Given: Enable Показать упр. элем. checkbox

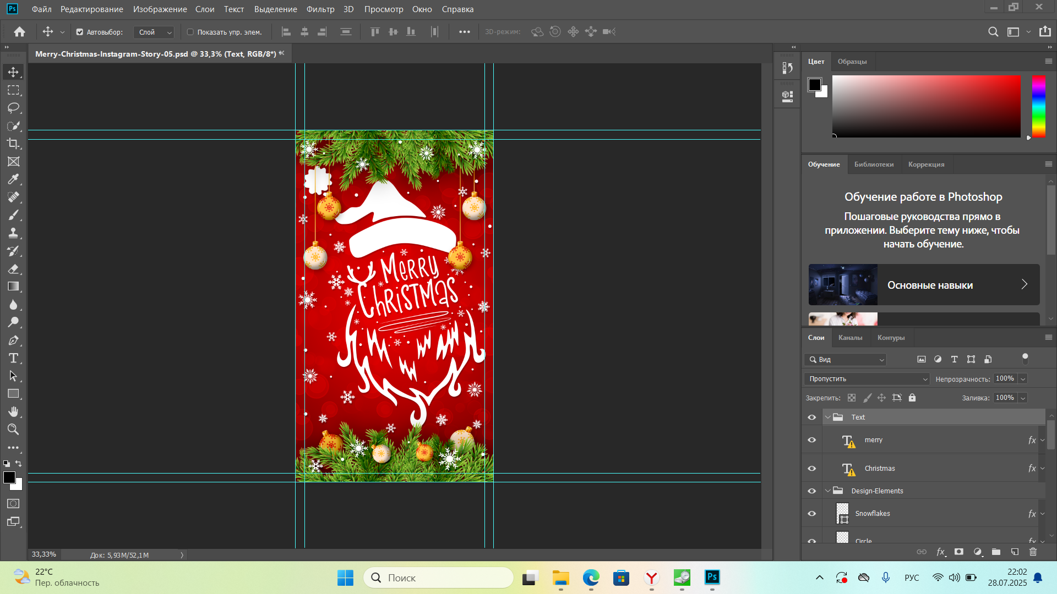Looking at the screenshot, I should tap(190, 32).
